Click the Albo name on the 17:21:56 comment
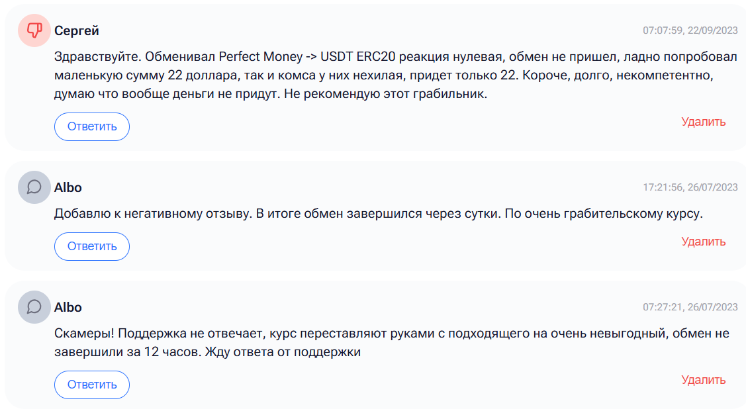The height and width of the screenshot is (415, 746). 68,188
